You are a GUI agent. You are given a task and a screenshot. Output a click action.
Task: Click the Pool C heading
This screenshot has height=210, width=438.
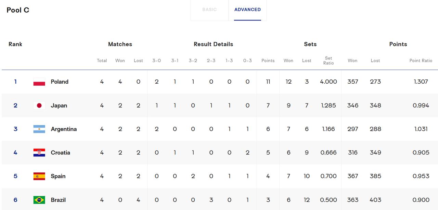(x=18, y=10)
